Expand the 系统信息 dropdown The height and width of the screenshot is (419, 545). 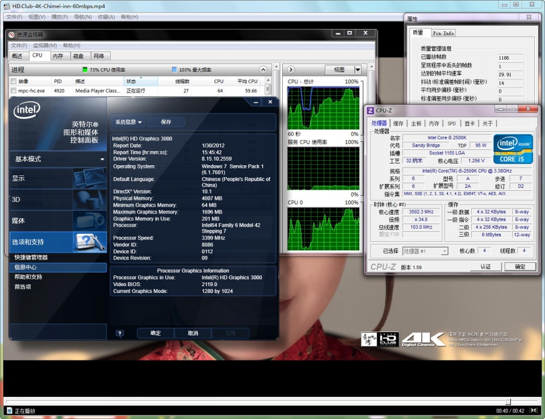129,122
